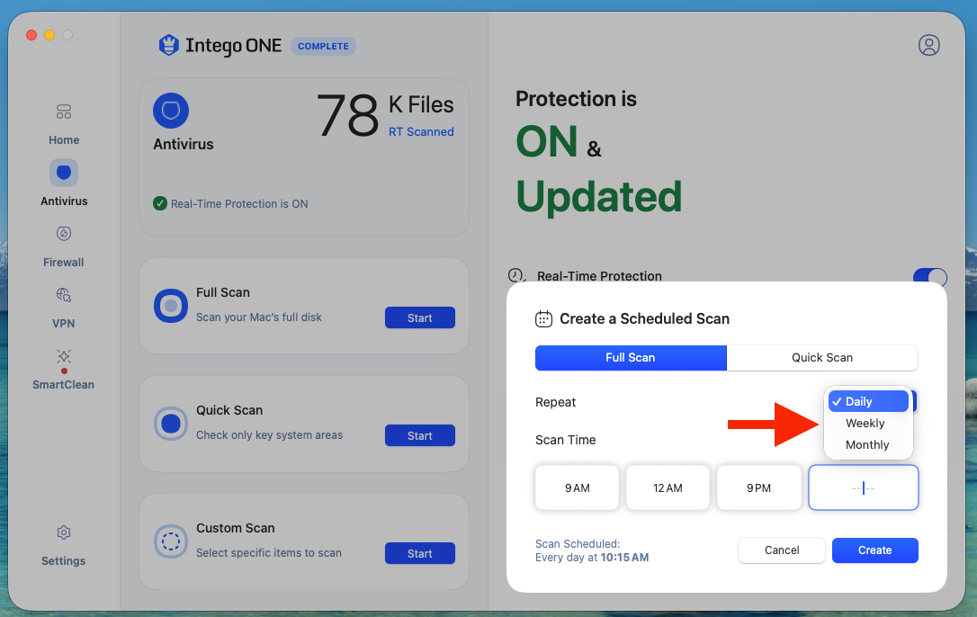Click 'Check only key system areas' text
This screenshot has height=617, width=977.
(x=269, y=435)
